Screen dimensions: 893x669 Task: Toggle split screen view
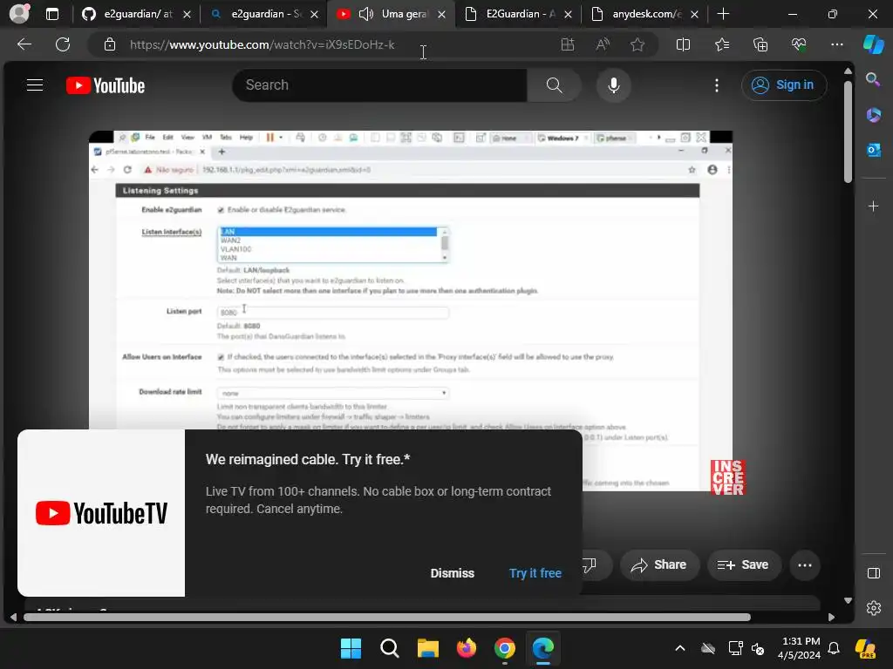tap(683, 44)
